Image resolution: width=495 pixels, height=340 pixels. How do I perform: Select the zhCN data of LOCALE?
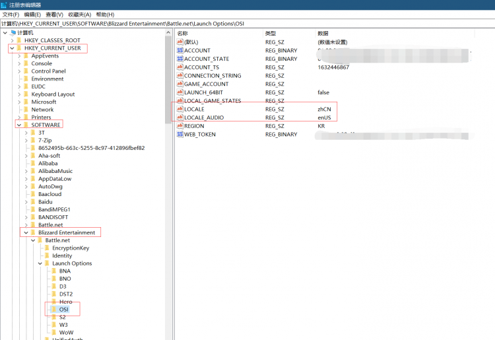pyautogui.click(x=324, y=109)
